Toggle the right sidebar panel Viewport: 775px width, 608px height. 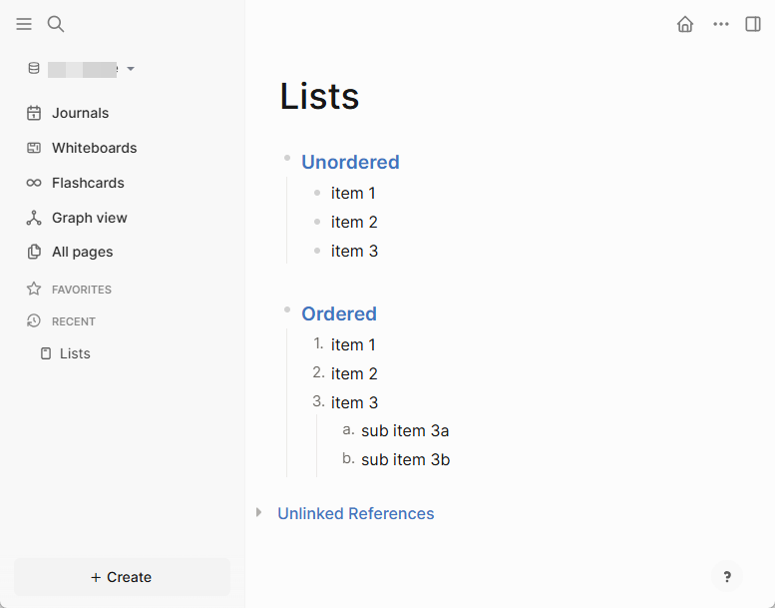click(753, 24)
